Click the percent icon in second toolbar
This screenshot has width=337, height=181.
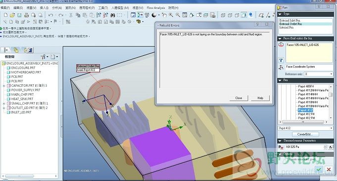[x=68, y=22]
